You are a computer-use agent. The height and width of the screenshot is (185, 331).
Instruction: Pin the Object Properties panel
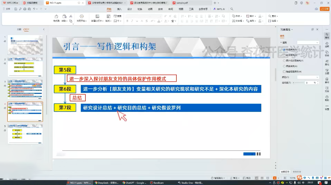(312, 29)
